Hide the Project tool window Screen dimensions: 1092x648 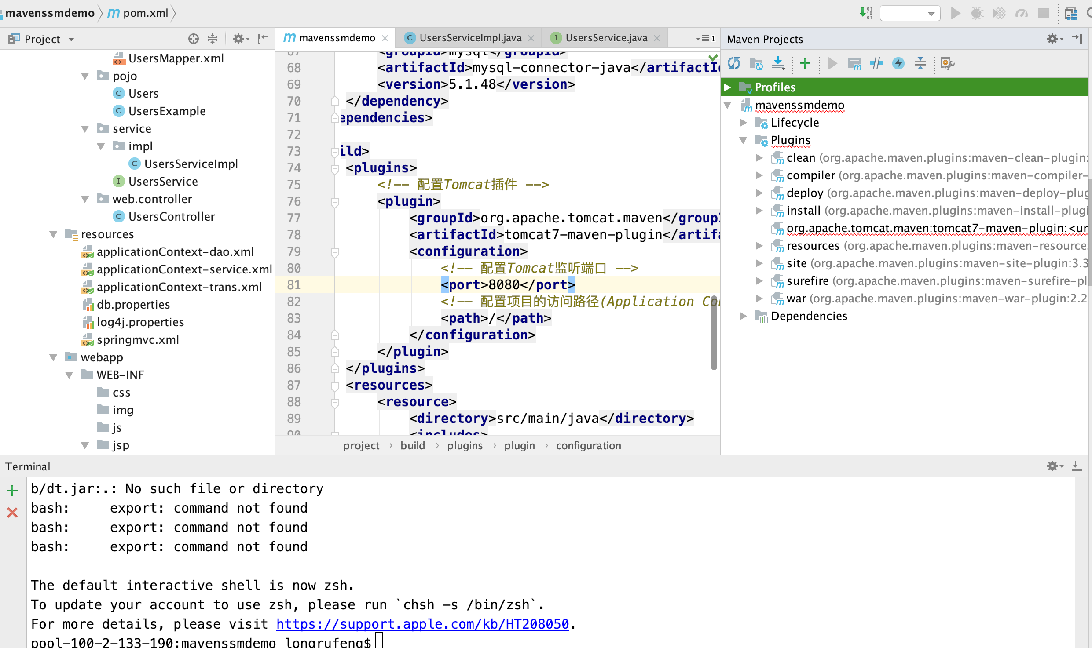[263, 39]
